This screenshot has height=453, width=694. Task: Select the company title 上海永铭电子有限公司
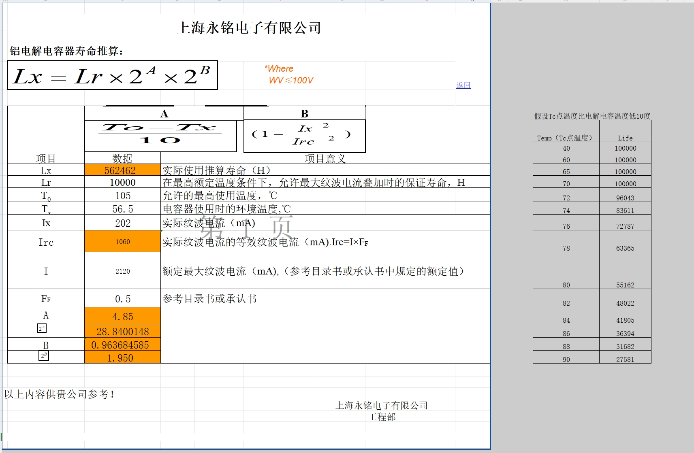249,28
